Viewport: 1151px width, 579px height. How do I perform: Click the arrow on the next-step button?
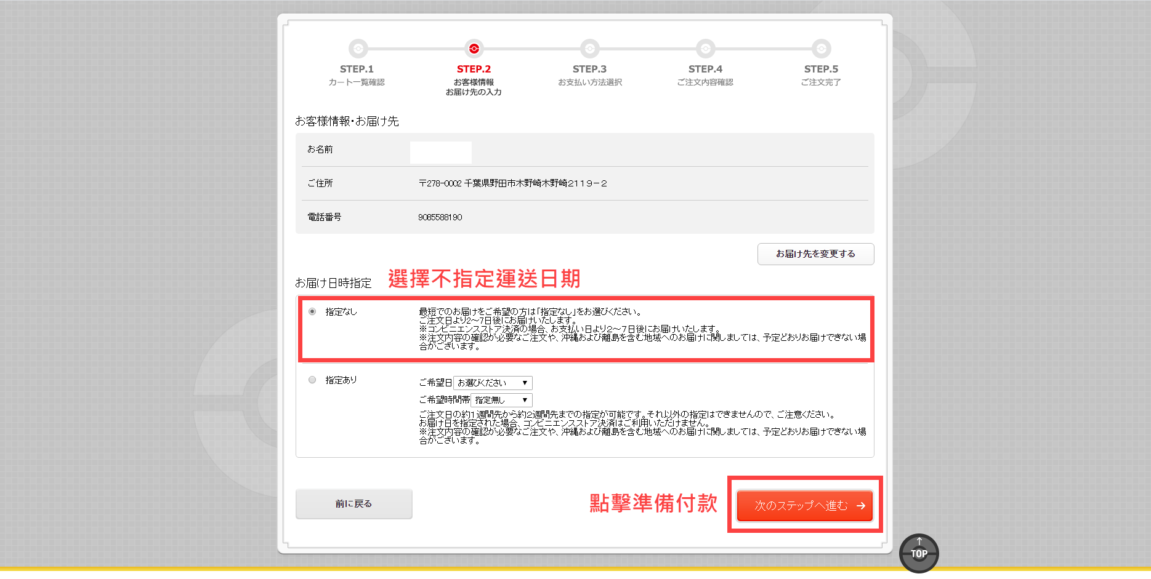point(861,506)
